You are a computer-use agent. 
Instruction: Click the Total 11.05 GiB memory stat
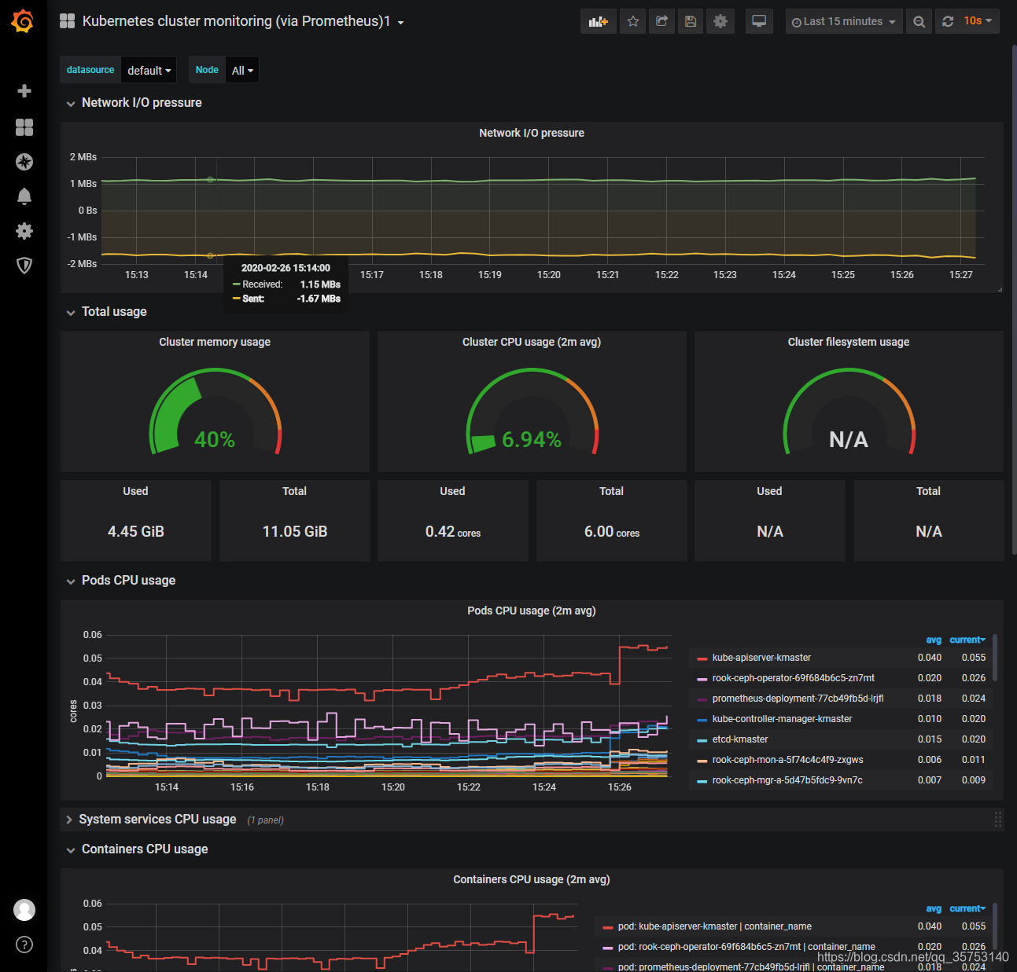pyautogui.click(x=295, y=532)
